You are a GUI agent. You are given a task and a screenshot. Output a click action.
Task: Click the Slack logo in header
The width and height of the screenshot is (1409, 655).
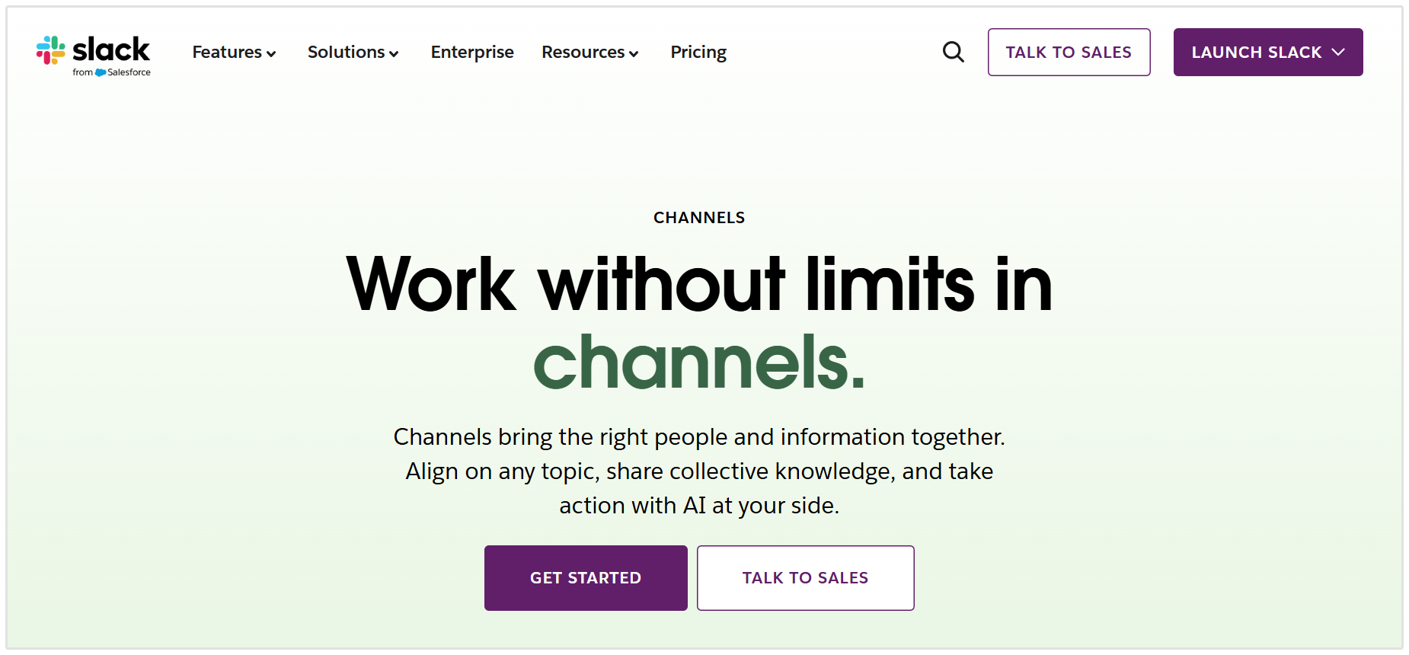tap(93, 56)
